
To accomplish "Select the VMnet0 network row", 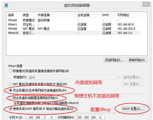I will click(74, 20).
